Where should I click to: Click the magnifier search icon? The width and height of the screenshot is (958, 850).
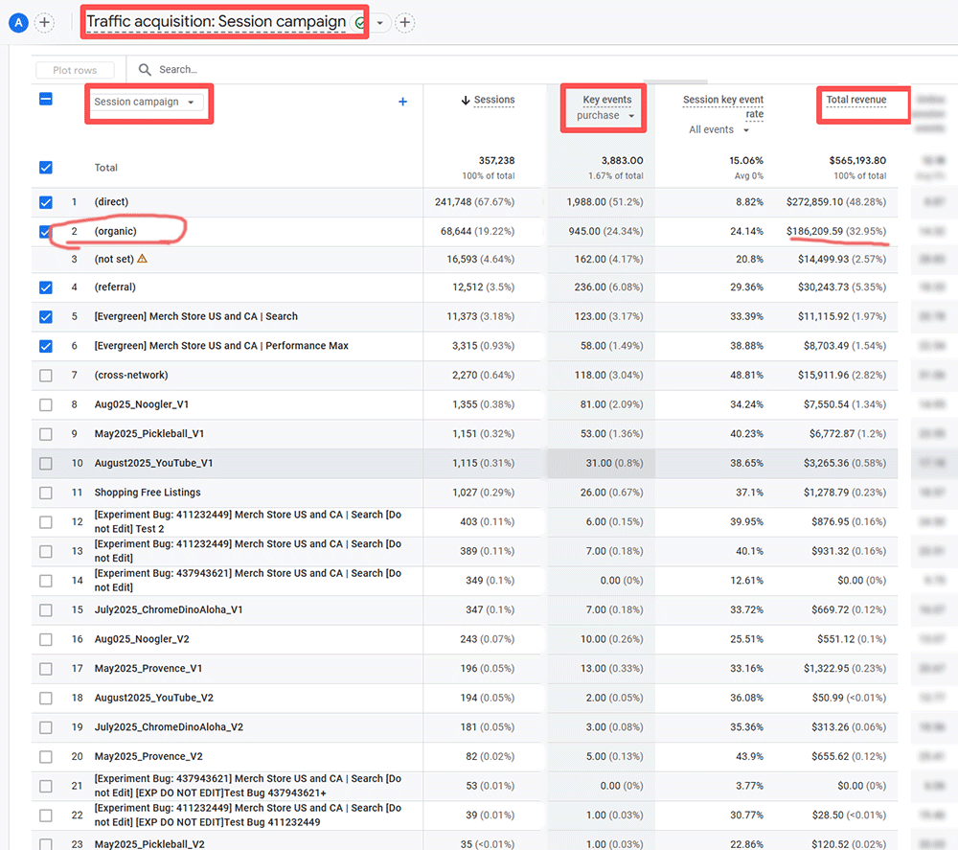click(145, 70)
